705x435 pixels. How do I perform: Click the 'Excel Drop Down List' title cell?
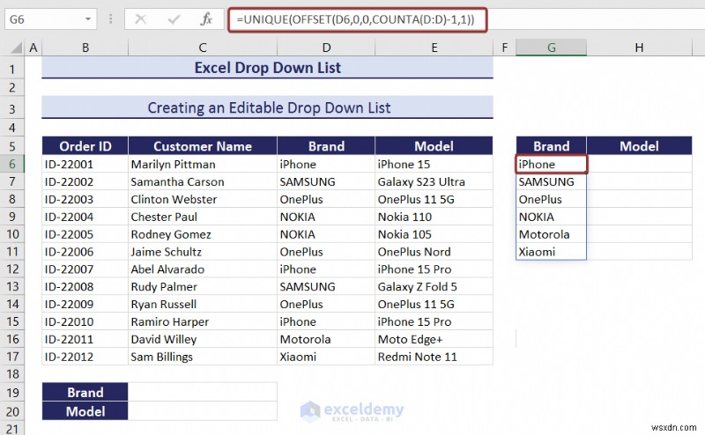pos(268,68)
